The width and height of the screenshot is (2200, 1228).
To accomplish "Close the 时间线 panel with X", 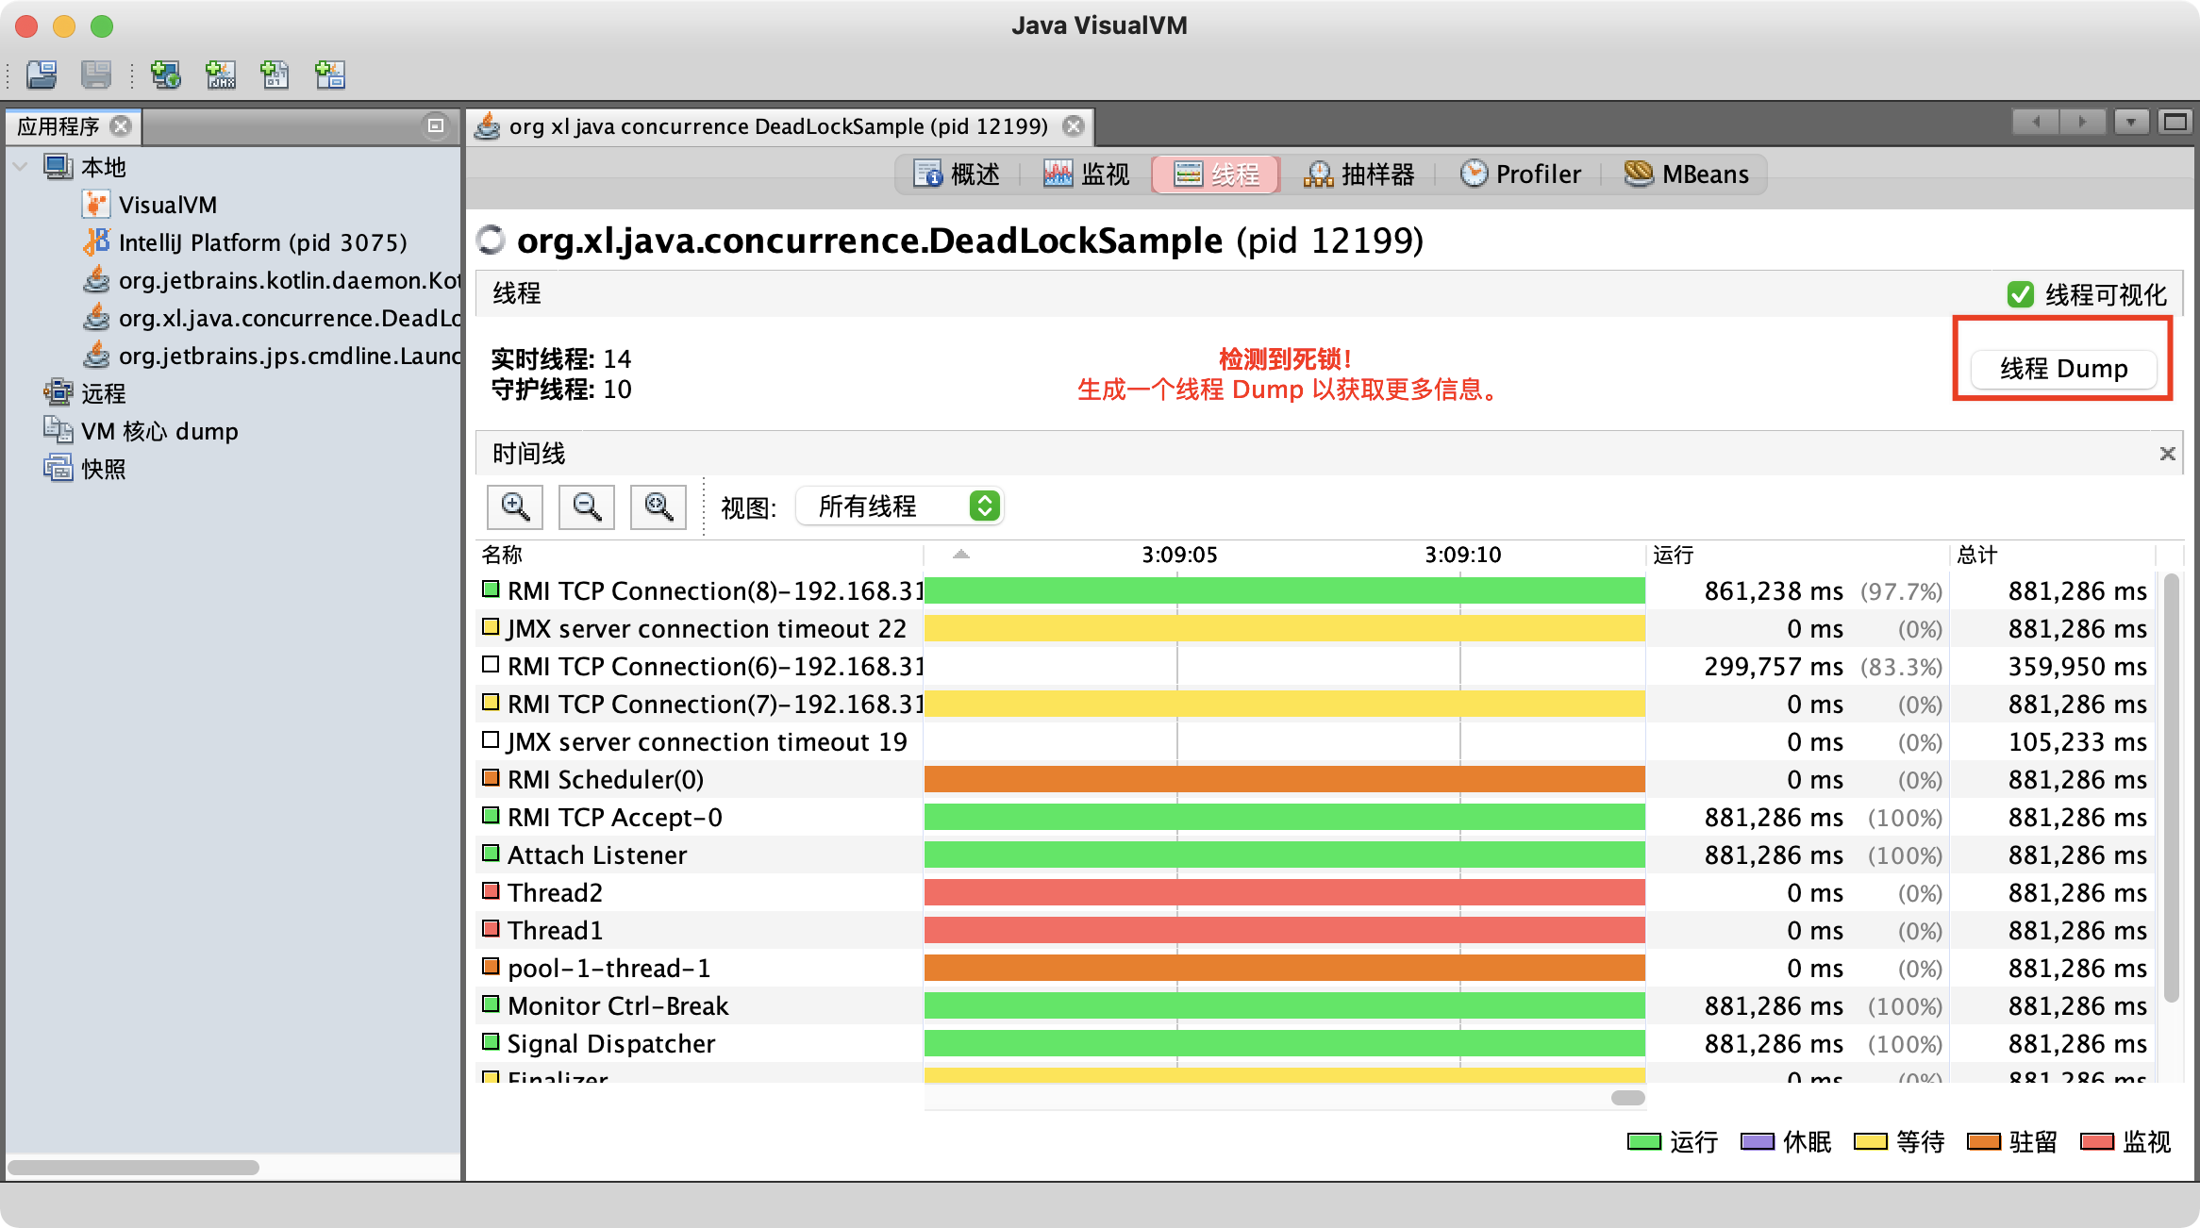I will [2167, 454].
